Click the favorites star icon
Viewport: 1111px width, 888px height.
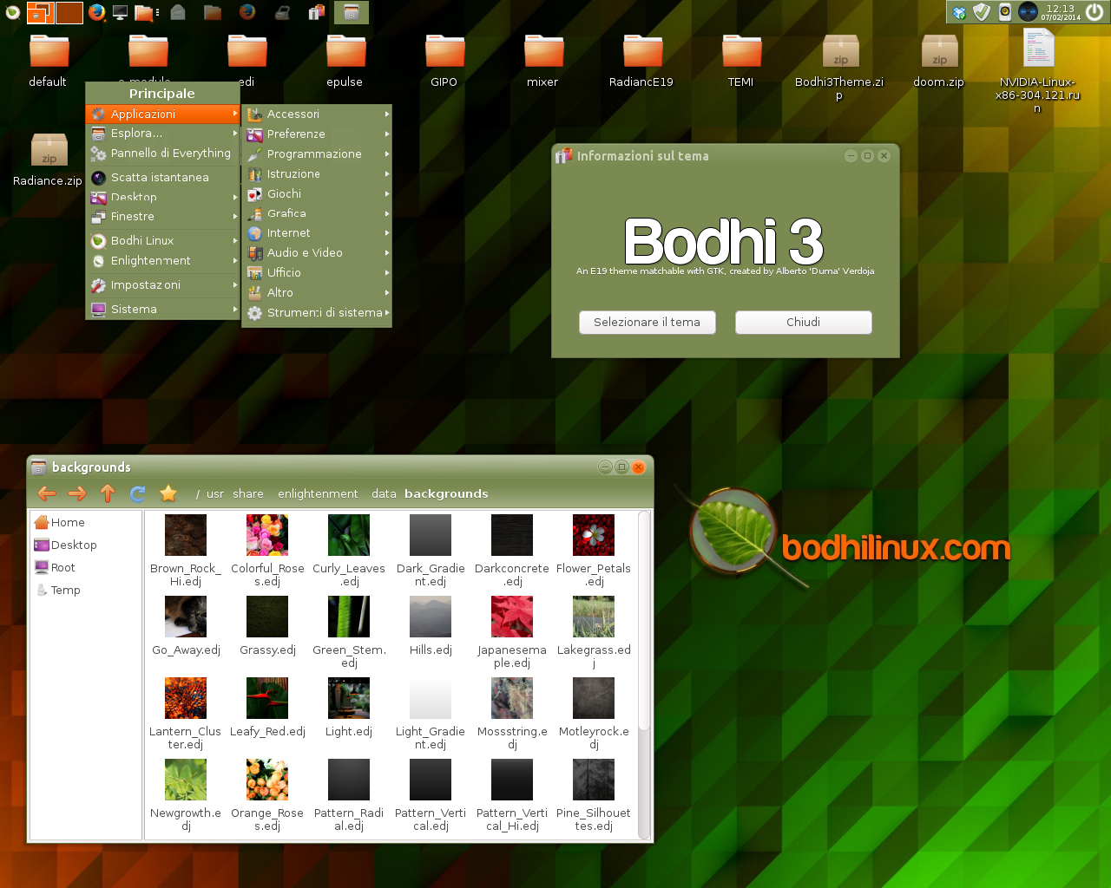(x=168, y=493)
